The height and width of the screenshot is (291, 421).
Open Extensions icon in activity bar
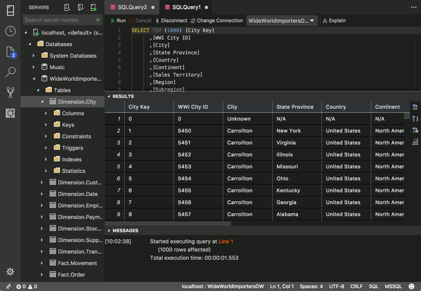coord(10,113)
